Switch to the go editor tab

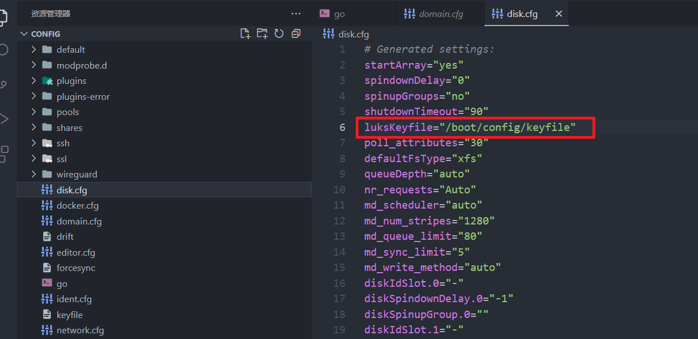coord(354,14)
